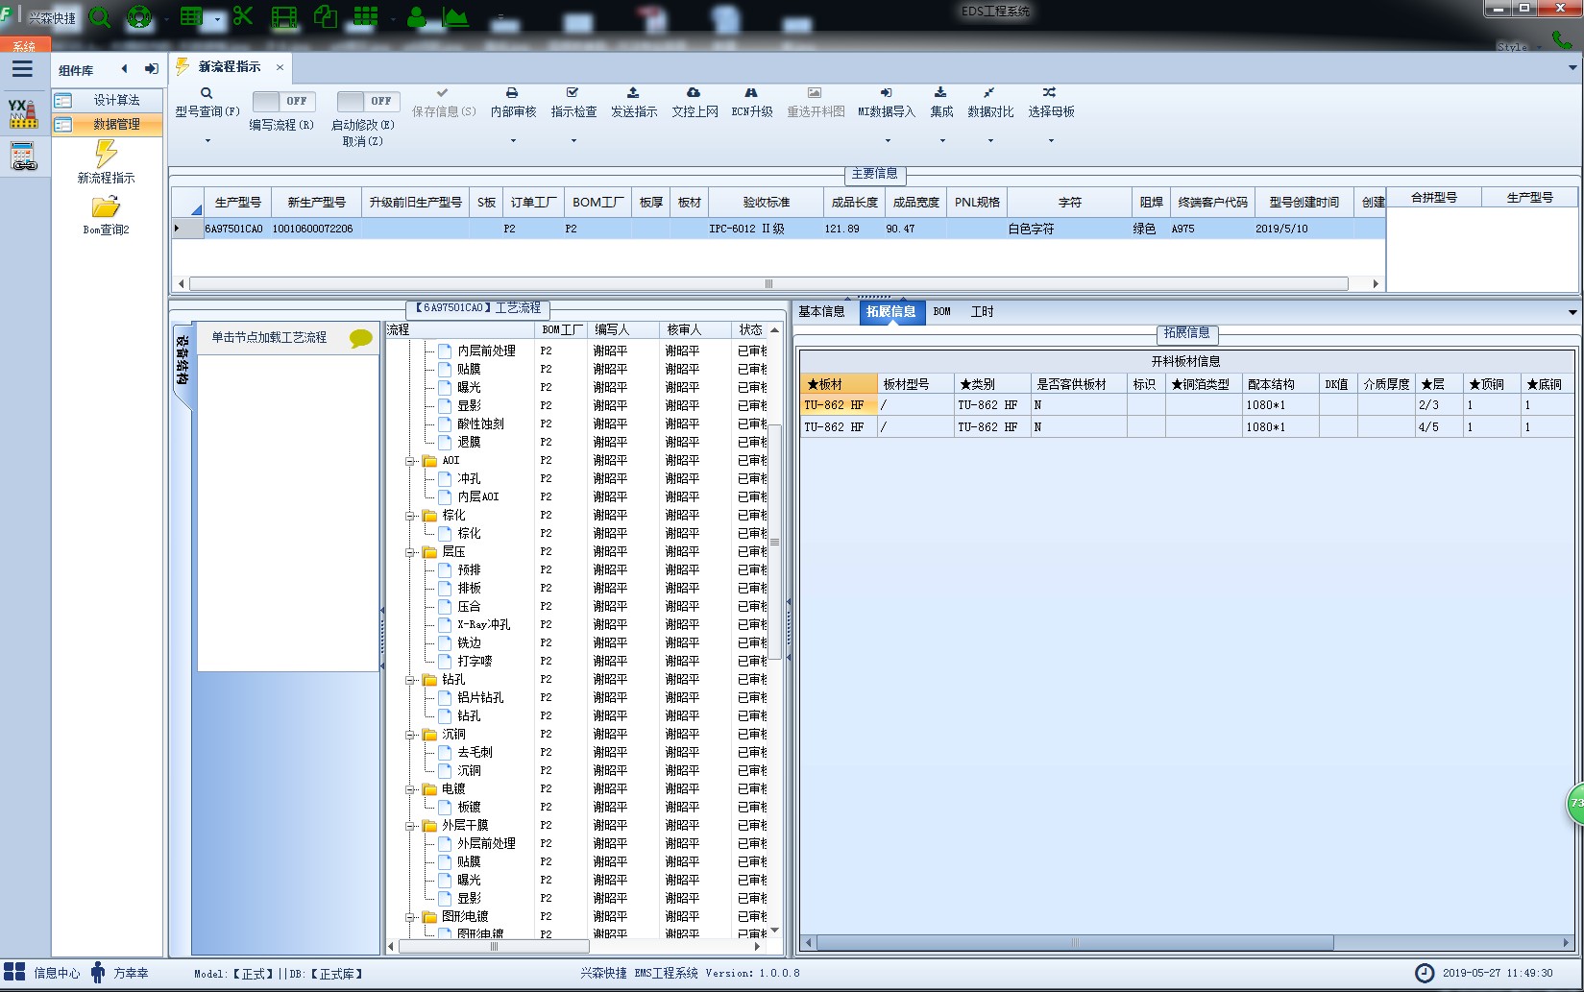1584x992 pixels.
Task: Click the ECN升级 toolbar icon
Action: pos(751,93)
